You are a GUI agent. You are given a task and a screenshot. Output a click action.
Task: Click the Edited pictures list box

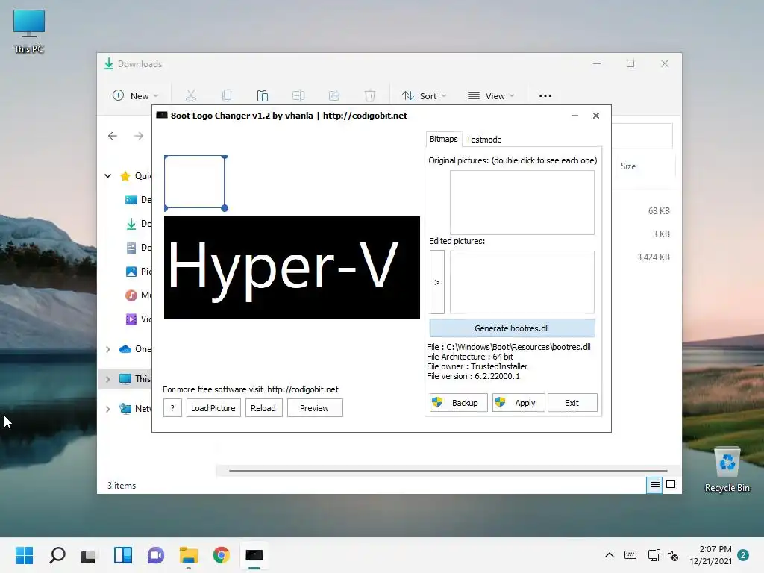pos(522,282)
